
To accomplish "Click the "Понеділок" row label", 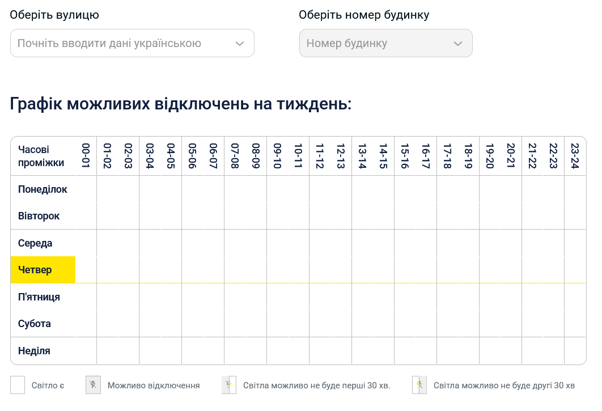I will click(x=43, y=189).
